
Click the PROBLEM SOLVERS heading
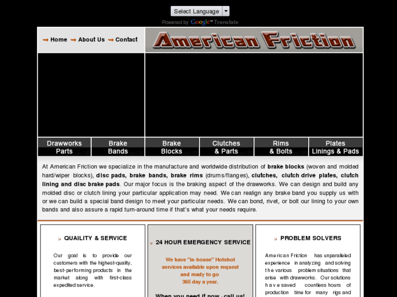[x=311, y=238]
